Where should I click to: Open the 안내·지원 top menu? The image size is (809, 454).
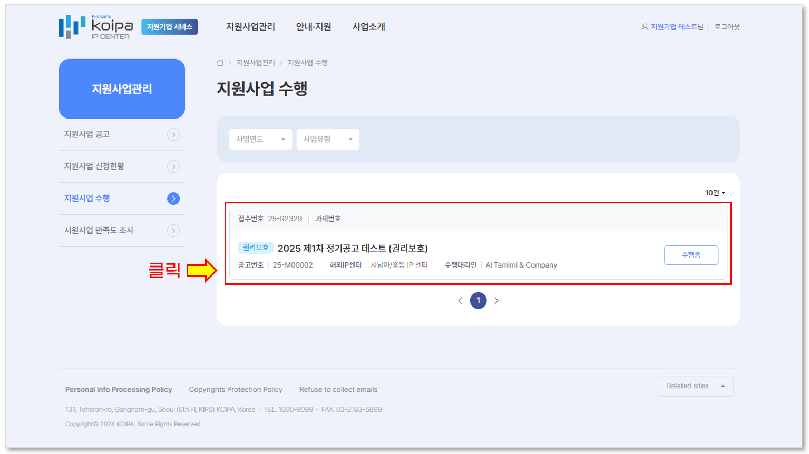[x=314, y=27]
